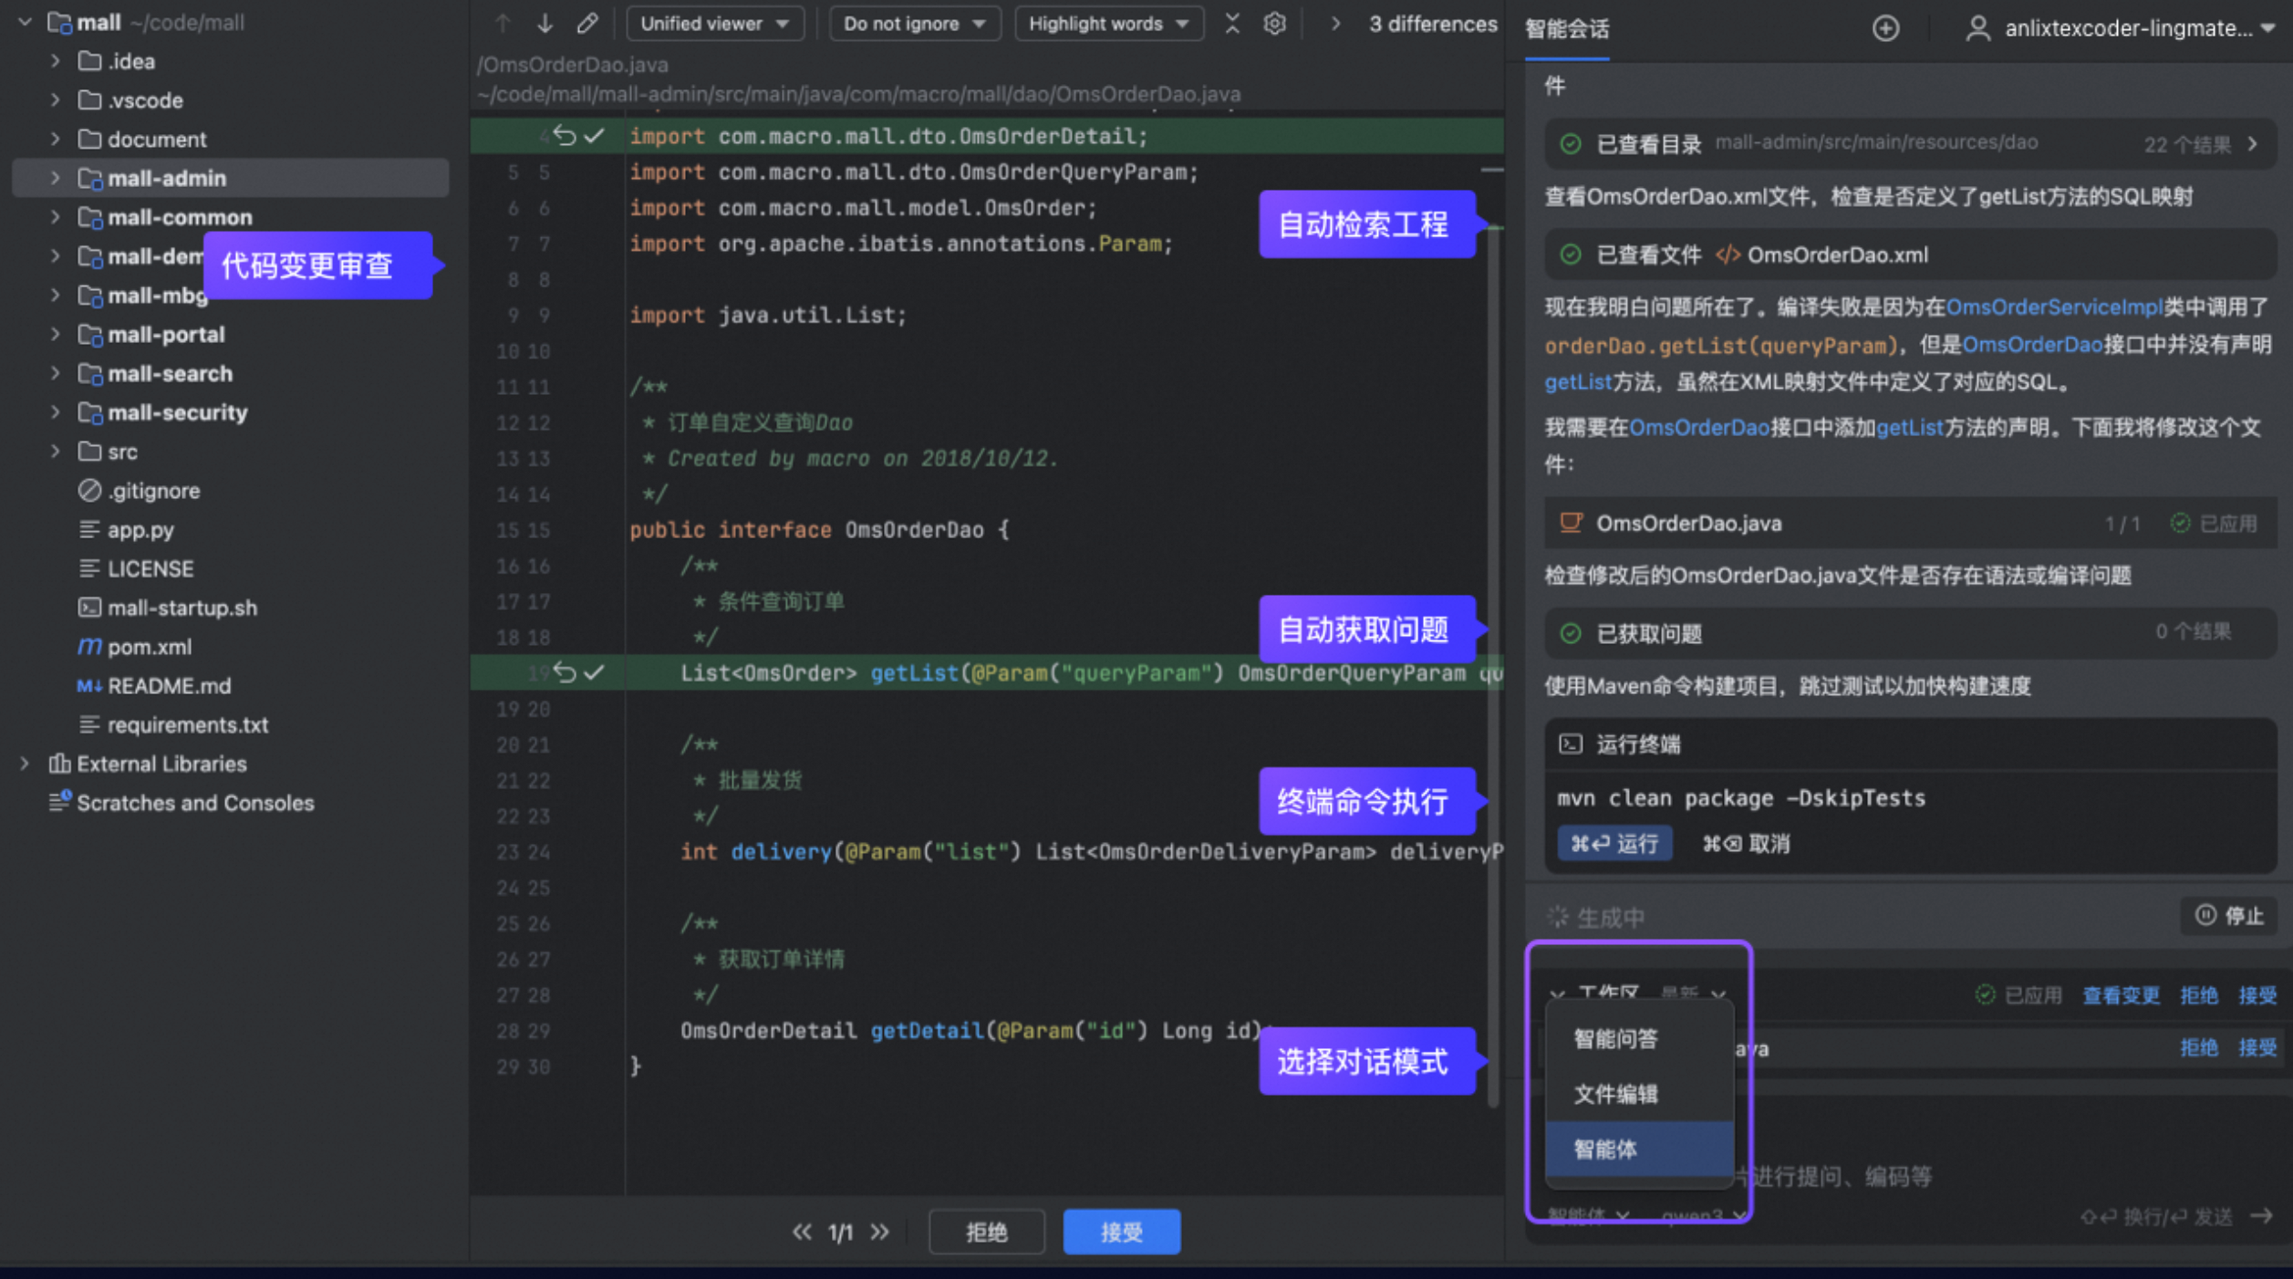2293x1279 pixels.
Task: Revert the import OmsOrderDetail change
Action: point(565,136)
